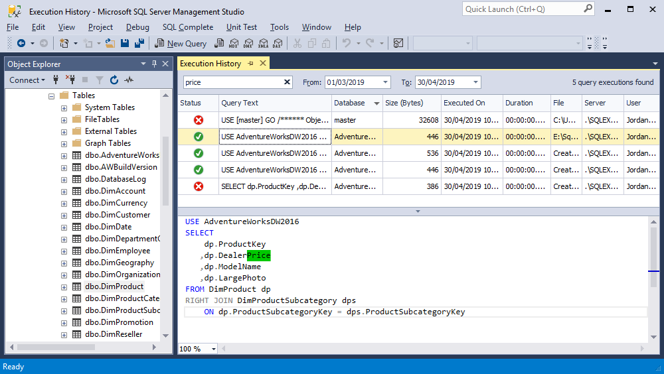The image size is (664, 374).
Task: Expand the System Tables node
Action: [64, 108]
